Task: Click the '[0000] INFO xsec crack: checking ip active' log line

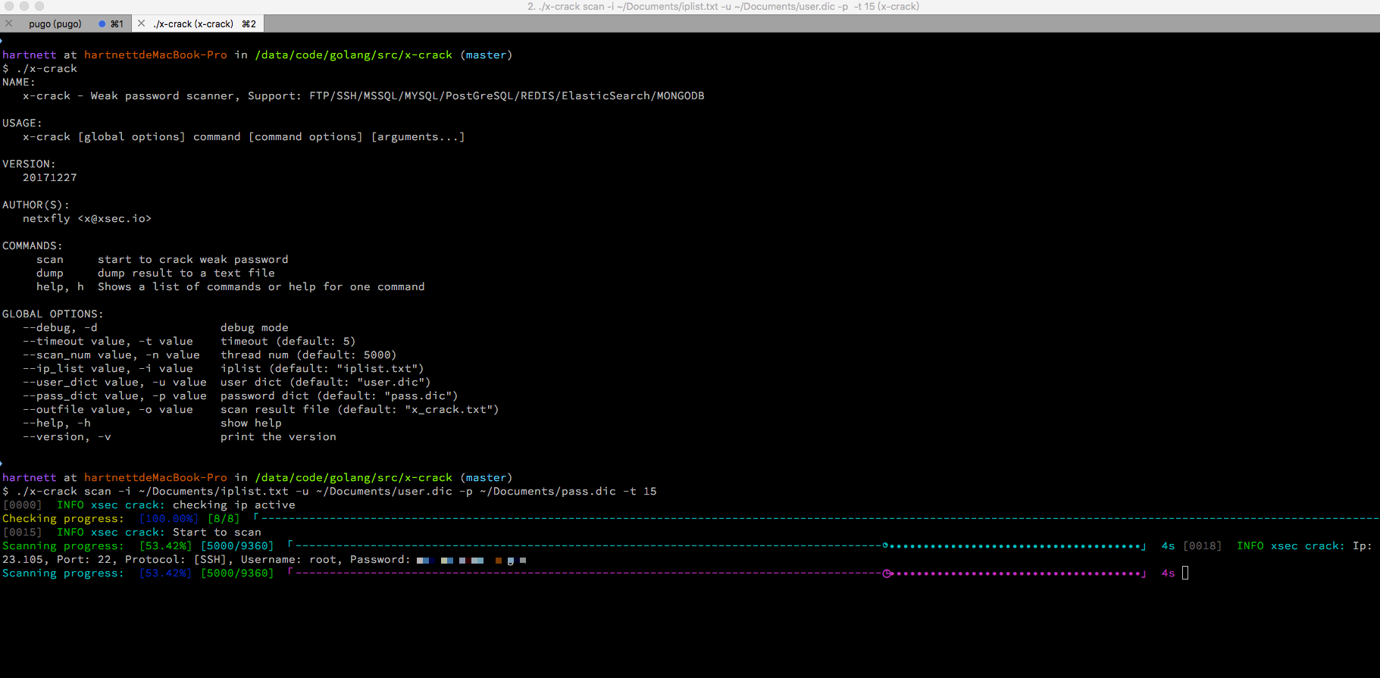Action: tap(149, 505)
